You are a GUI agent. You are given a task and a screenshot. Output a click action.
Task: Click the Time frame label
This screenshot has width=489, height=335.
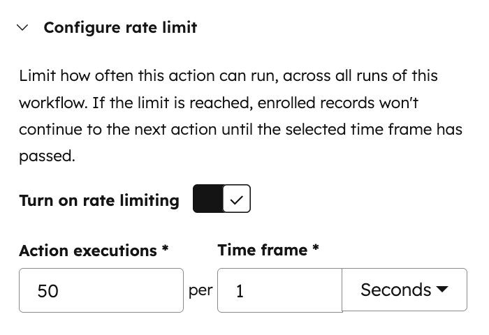[262, 250]
